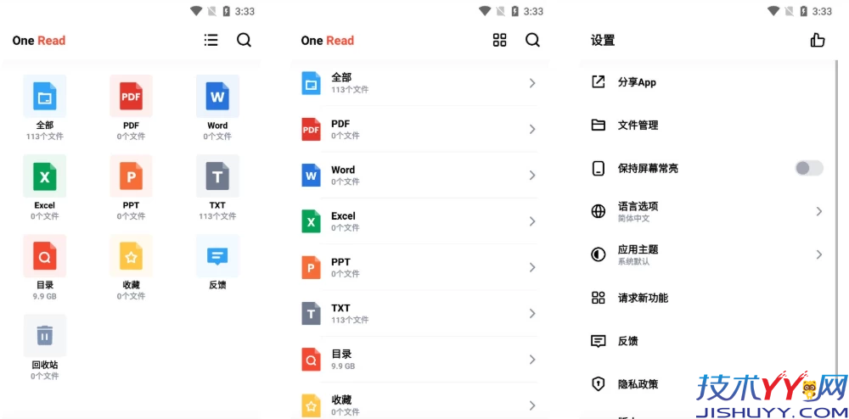Tap the phone icon beside 保持屏幕常亮

coord(599,168)
